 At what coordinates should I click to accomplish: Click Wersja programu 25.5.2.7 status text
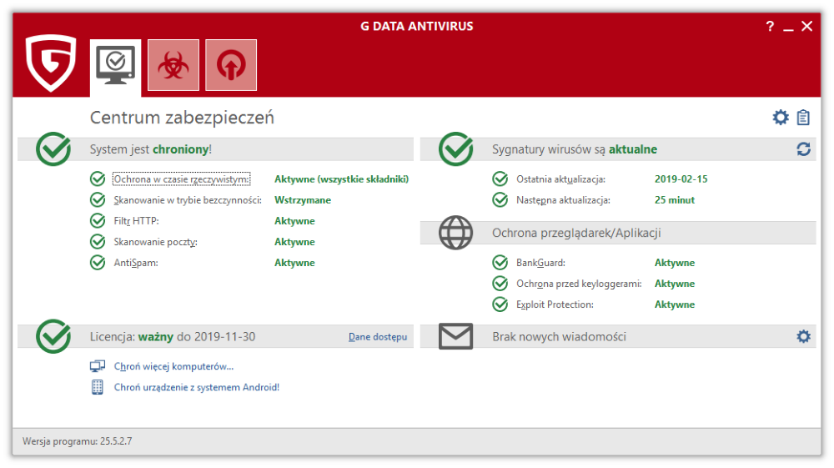[77, 440]
